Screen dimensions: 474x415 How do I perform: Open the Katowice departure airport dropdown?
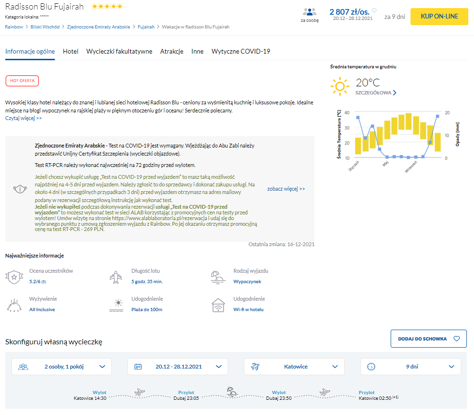pyautogui.click(x=294, y=367)
